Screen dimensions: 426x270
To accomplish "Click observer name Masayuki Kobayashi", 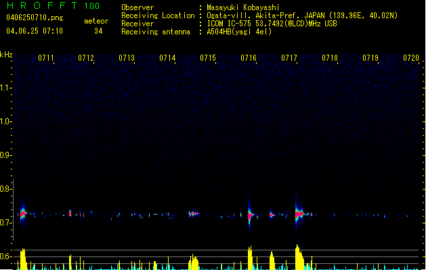I will tap(243, 7).
